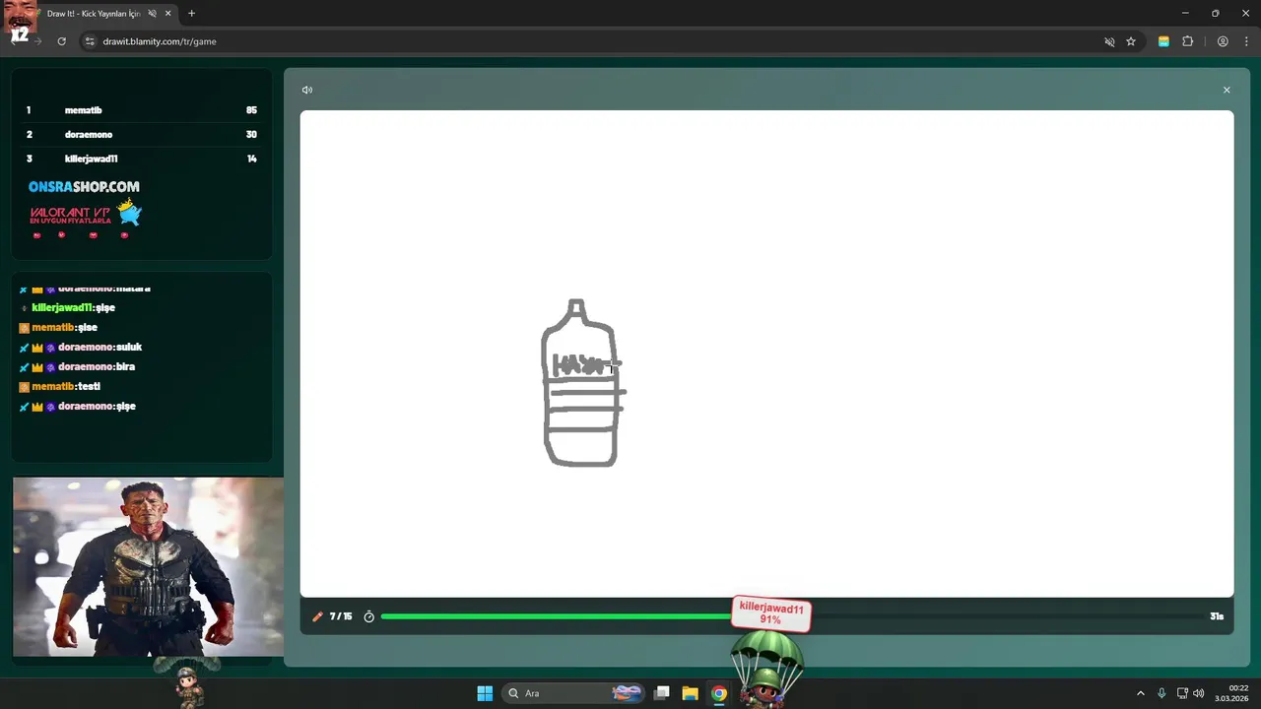Select doraemono in the leaderboard
The image size is (1261, 709).
click(89, 134)
